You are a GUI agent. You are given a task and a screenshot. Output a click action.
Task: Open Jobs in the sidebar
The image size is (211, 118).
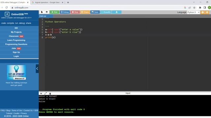(16, 48)
